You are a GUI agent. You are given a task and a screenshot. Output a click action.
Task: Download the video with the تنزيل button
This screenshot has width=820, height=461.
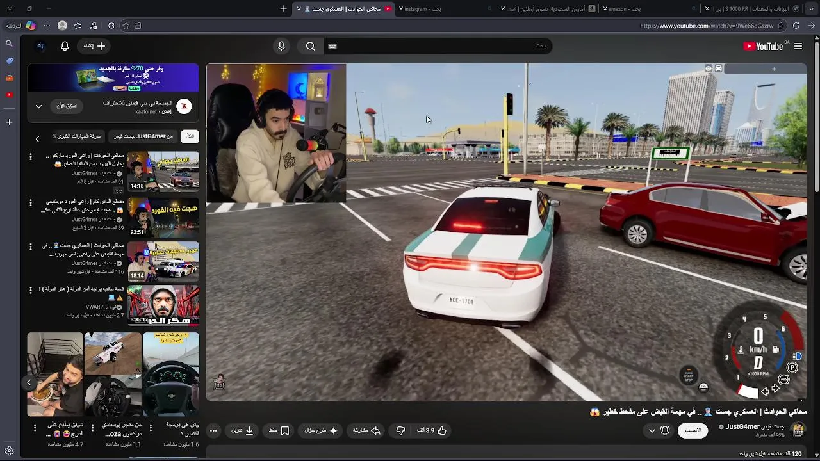[242, 431]
